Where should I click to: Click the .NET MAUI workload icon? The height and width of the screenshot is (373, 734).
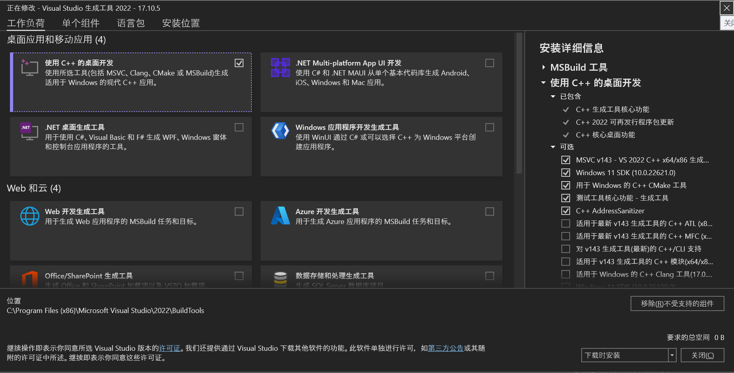(x=280, y=68)
